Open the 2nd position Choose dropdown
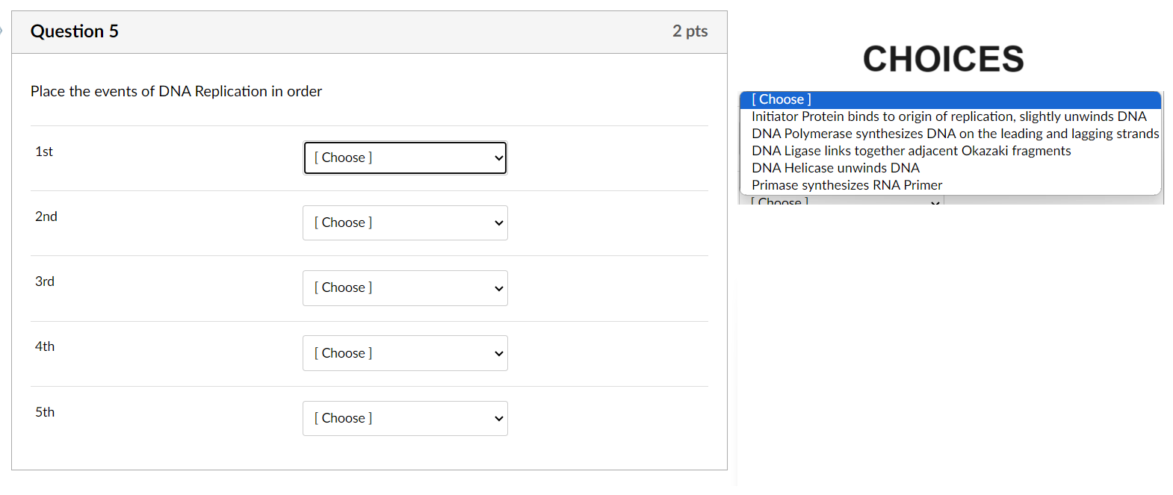 tap(404, 222)
